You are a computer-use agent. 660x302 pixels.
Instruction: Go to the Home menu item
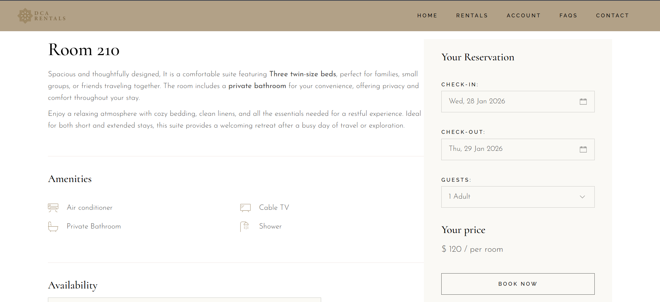(427, 16)
